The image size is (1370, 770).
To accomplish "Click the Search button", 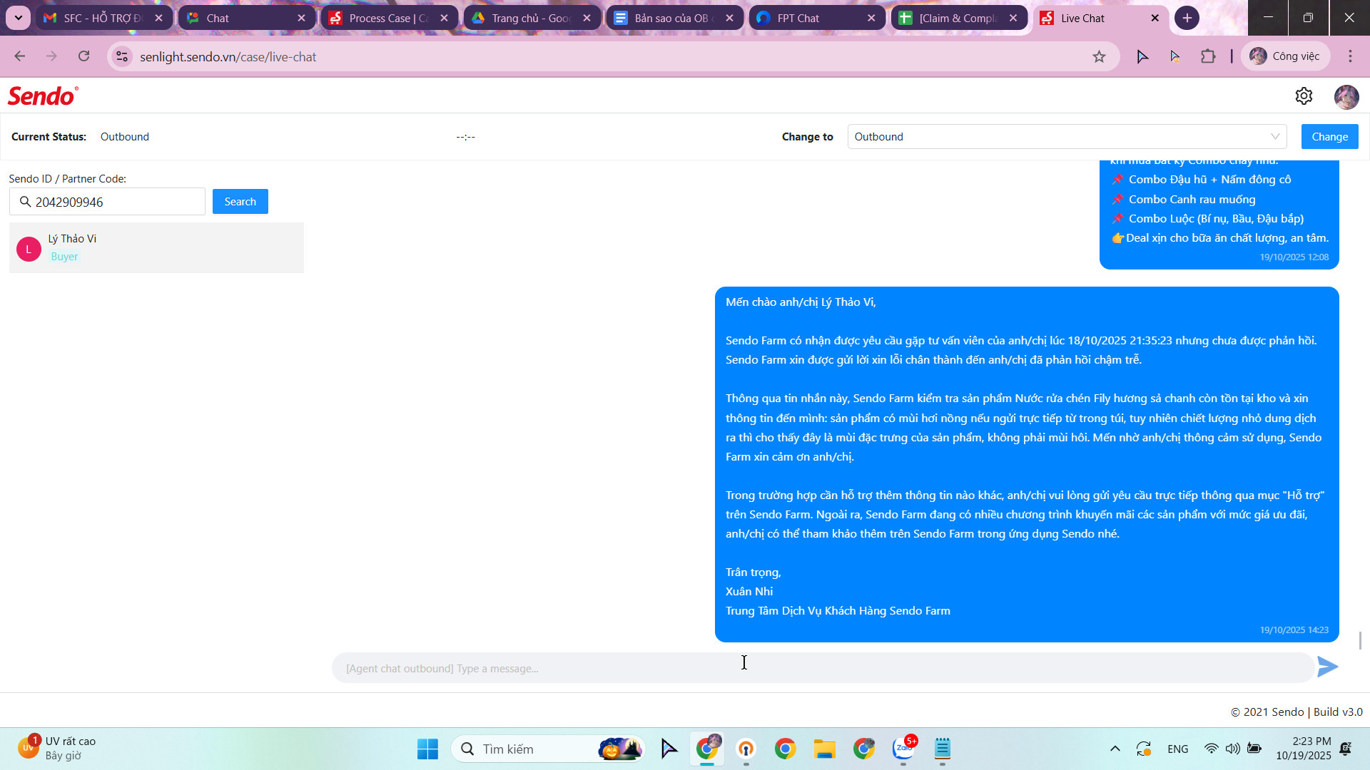I will (x=240, y=202).
